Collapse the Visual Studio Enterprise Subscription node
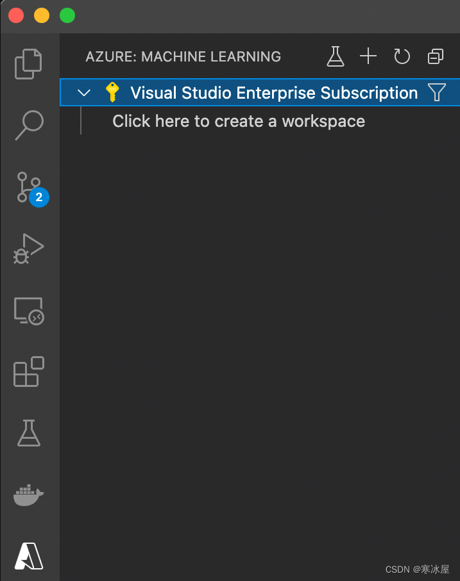The height and width of the screenshot is (581, 460). pos(83,92)
